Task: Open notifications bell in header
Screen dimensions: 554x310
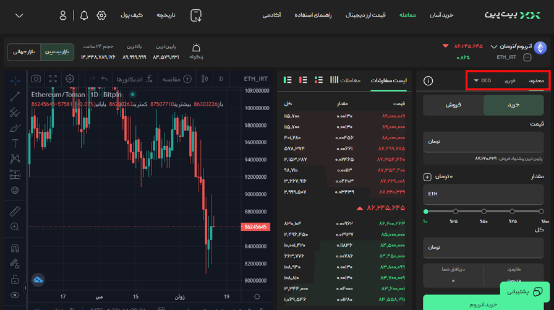Action: (84, 15)
